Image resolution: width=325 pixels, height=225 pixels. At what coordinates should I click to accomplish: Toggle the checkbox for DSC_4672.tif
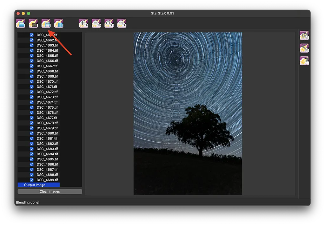click(x=32, y=92)
